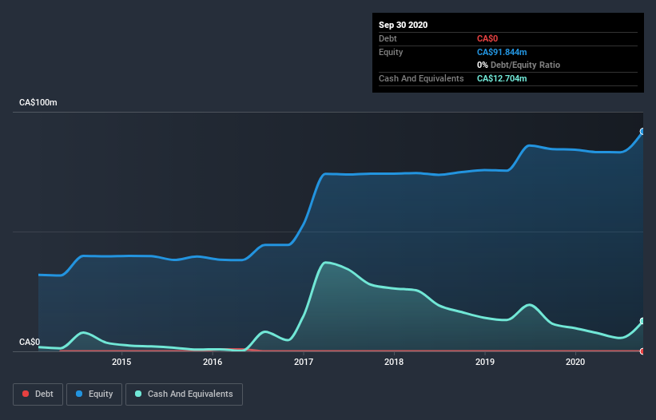The height and width of the screenshot is (420, 656).
Task: Toggle the Equity legend button
Action: tap(94, 394)
